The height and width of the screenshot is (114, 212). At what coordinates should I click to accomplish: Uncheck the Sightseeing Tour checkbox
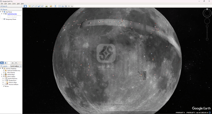(x=4, y=14)
